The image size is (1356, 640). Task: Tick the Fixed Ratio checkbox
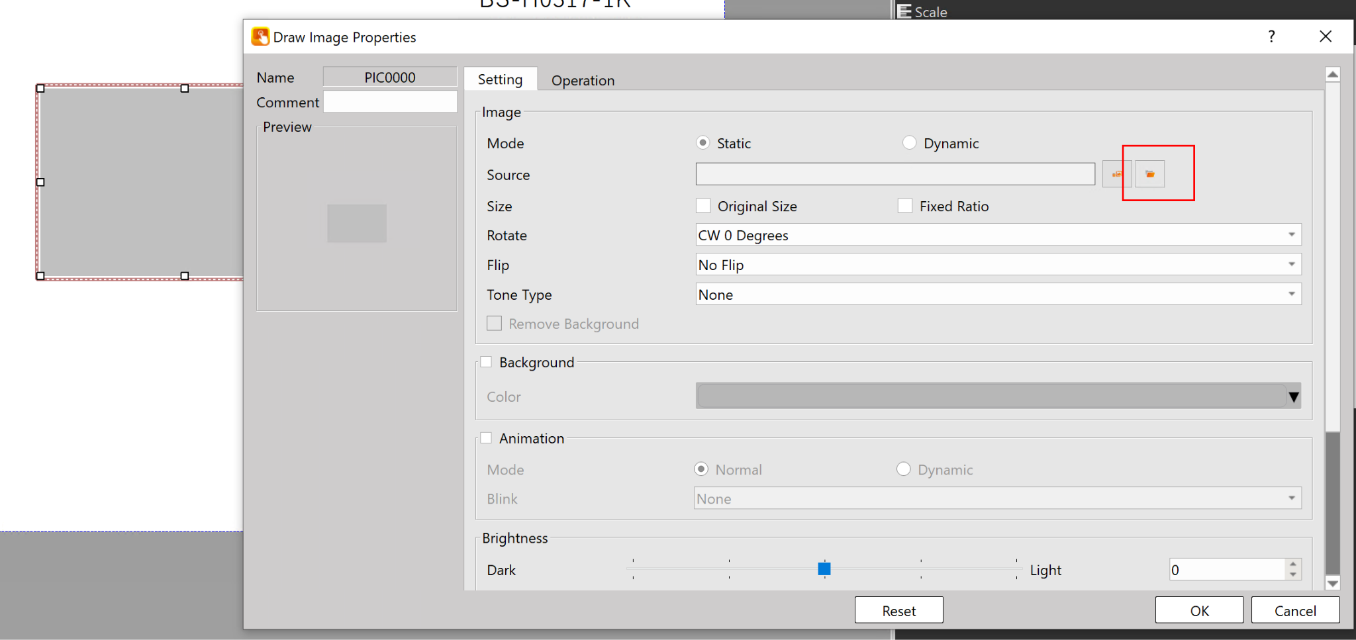click(905, 206)
